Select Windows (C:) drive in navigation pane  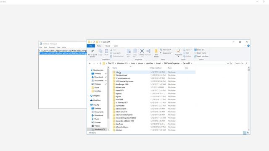(x=98, y=130)
